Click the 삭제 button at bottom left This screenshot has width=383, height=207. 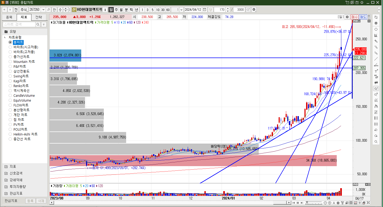pos(41,201)
